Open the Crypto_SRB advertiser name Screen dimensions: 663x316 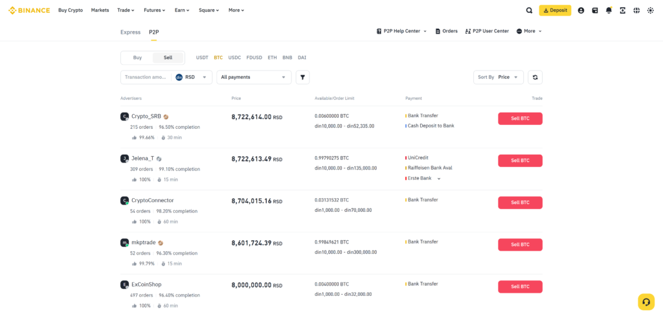[146, 117]
